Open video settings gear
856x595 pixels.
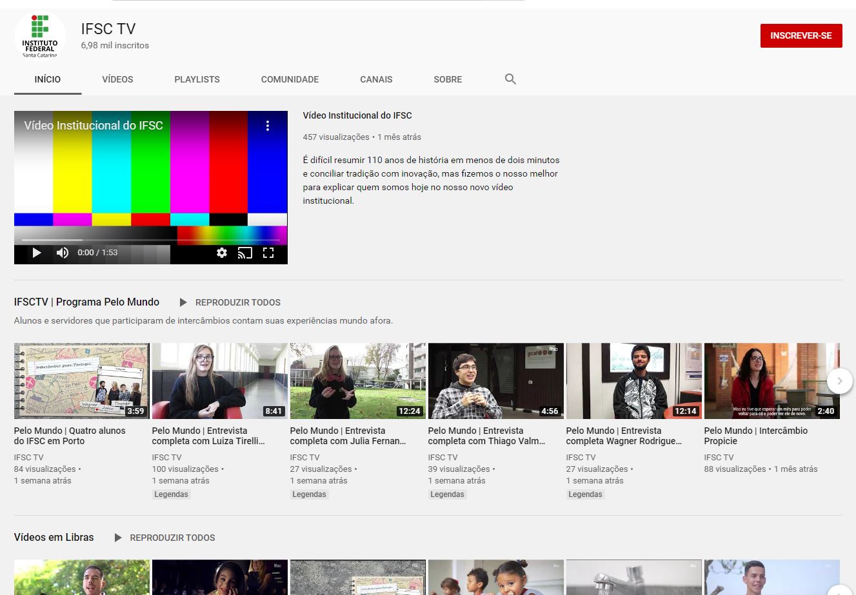pos(222,253)
